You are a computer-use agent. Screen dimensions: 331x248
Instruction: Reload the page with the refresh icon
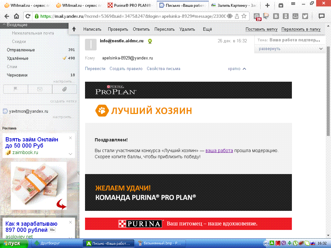[x=28, y=16]
